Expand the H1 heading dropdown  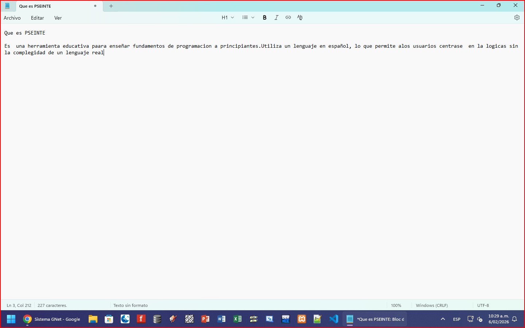click(228, 17)
